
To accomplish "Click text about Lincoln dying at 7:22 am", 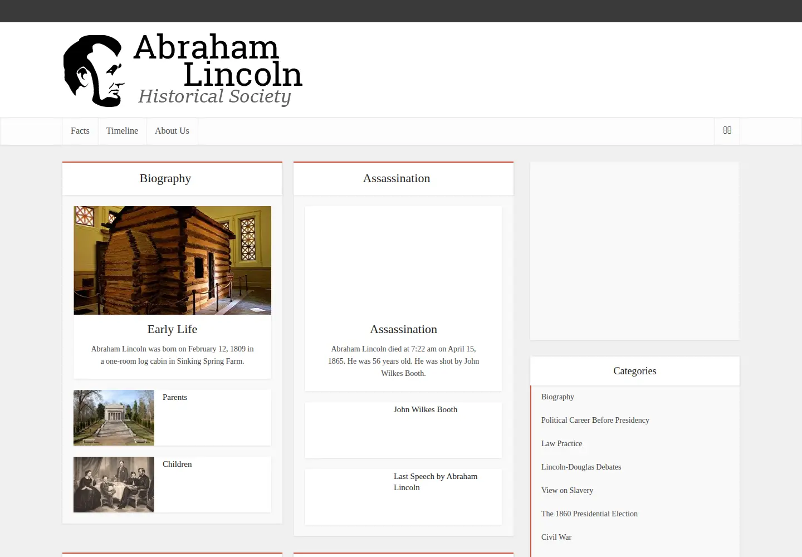I will coord(403,361).
